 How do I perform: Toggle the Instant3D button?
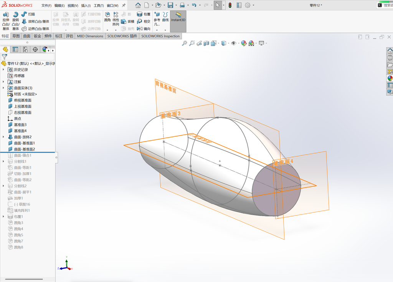pos(178,22)
